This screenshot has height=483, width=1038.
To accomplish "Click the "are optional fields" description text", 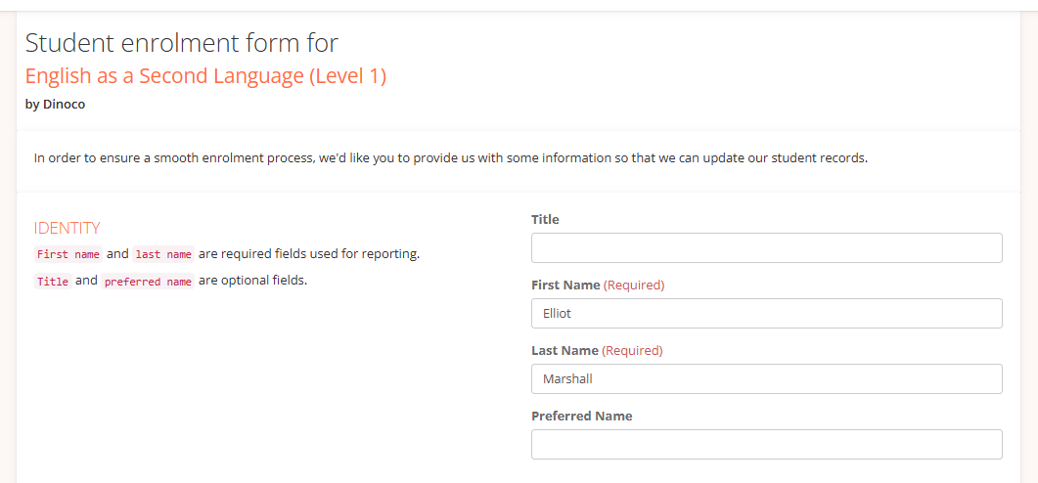I will pos(252,281).
